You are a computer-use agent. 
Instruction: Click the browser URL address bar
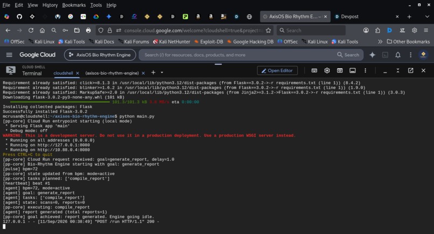pyautogui.click(x=193, y=31)
